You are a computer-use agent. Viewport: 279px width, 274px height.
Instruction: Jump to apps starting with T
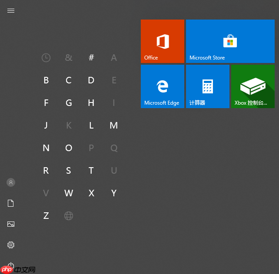pyautogui.click(x=91, y=171)
